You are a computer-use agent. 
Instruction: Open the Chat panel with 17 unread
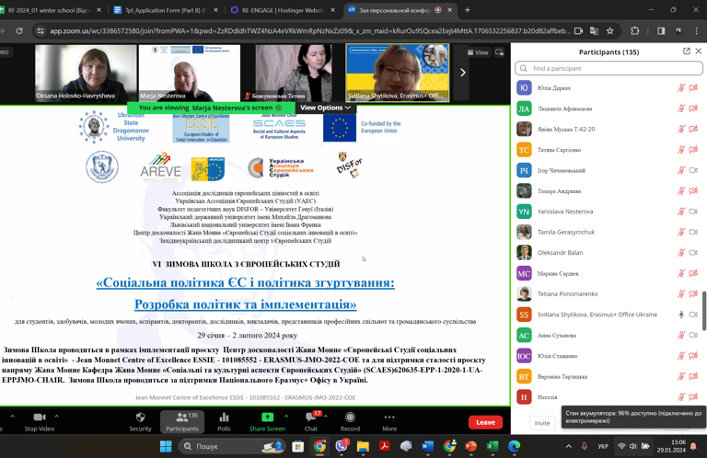310,422
